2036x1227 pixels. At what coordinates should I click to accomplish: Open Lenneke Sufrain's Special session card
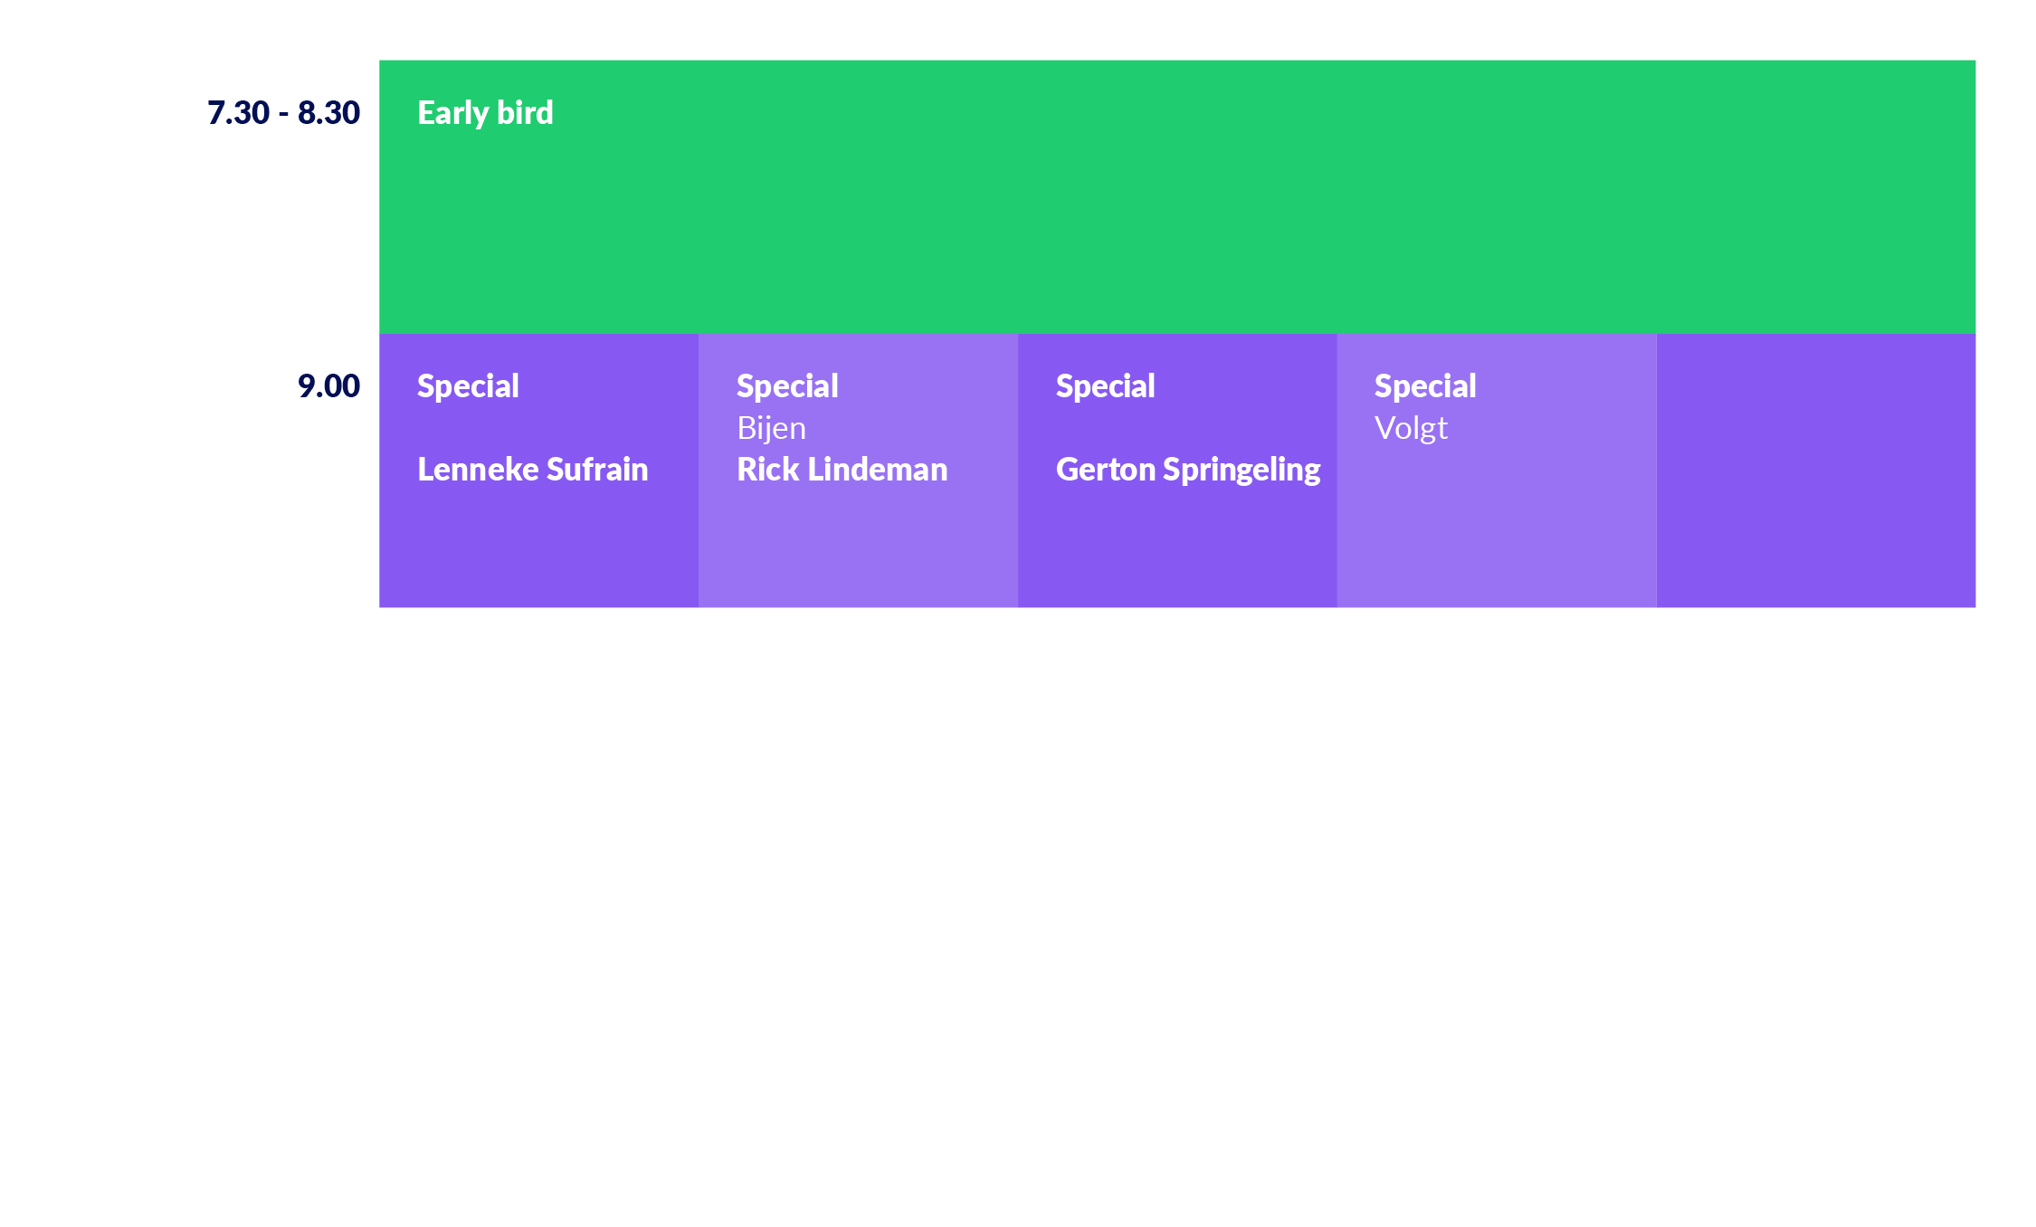(538, 471)
